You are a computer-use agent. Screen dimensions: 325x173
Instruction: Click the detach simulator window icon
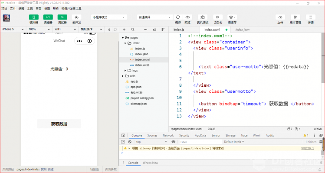pyautogui.click(x=115, y=29)
